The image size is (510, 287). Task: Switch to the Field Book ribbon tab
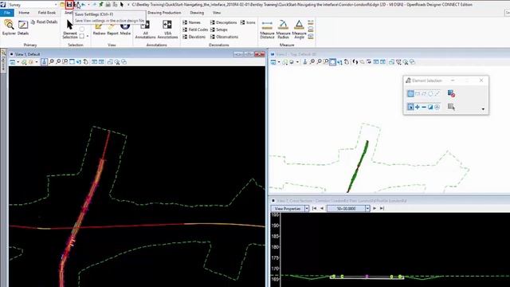pyautogui.click(x=47, y=13)
